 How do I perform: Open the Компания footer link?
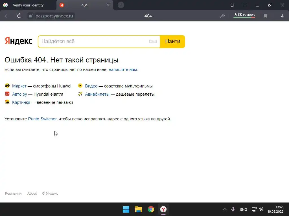[x=13, y=193]
